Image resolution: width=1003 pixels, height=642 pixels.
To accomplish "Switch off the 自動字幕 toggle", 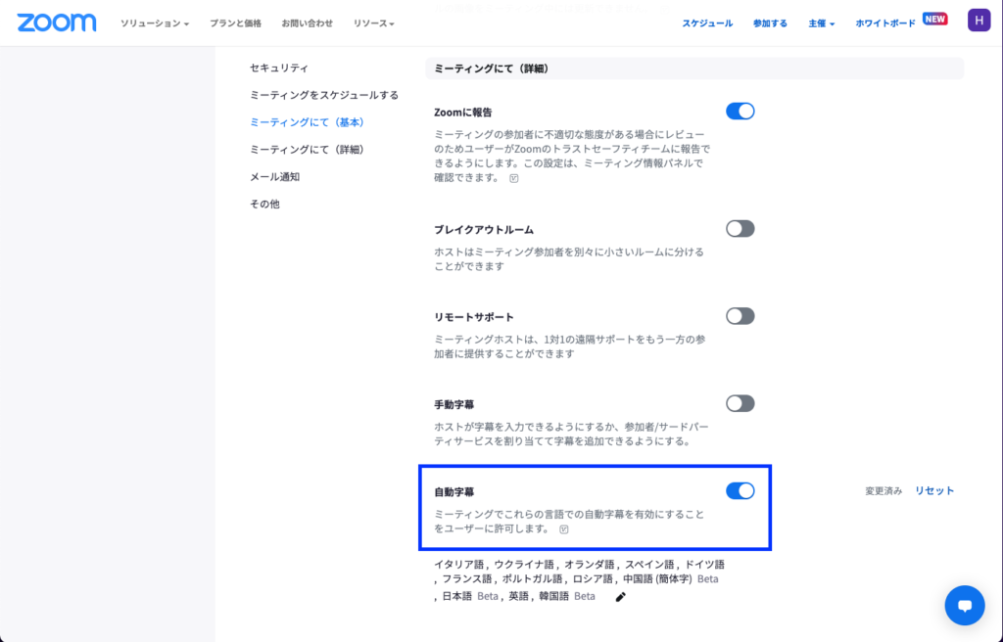I will click(740, 490).
